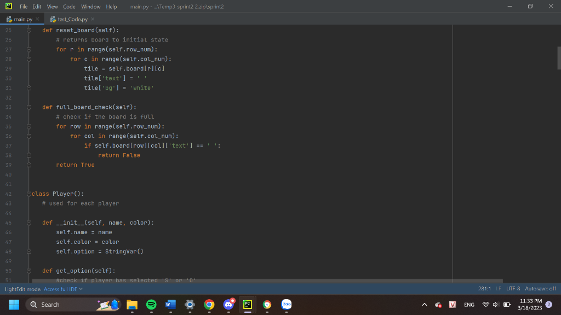Open the File menu
Screen dimensions: 561x315
tap(23, 7)
